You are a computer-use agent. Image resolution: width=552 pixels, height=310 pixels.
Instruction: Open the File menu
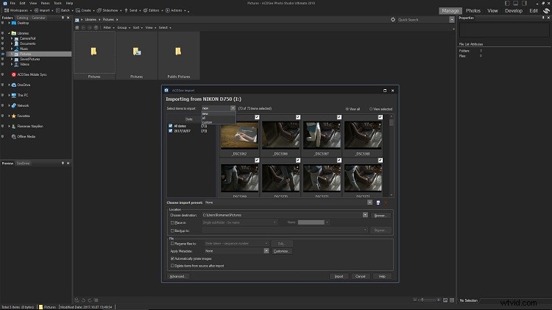pos(13,3)
